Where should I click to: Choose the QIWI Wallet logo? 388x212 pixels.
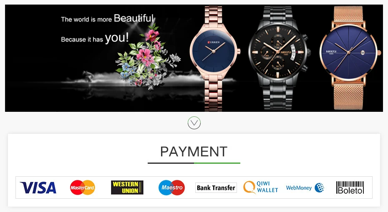[x=261, y=187]
